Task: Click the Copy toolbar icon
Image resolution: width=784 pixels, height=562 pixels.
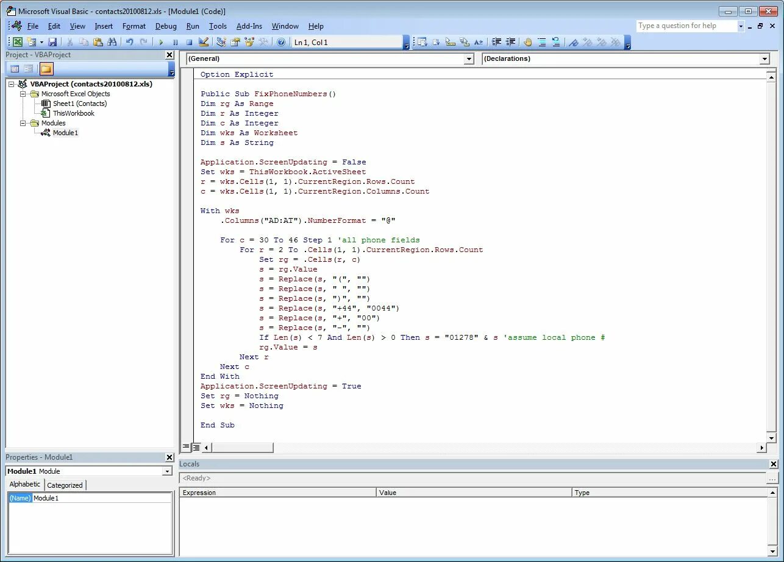Action: point(84,42)
